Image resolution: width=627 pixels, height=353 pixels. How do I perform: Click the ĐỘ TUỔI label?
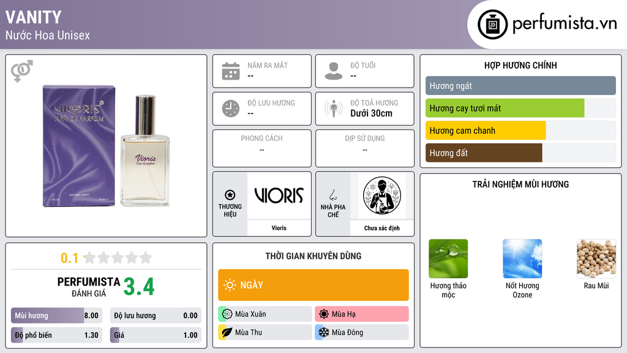click(x=363, y=65)
